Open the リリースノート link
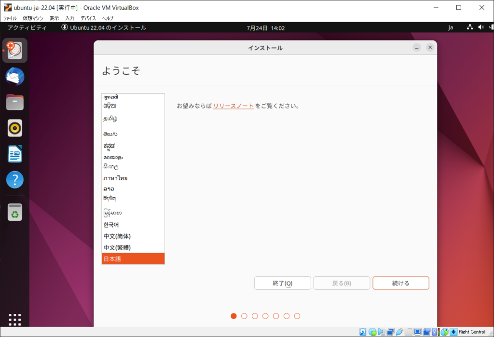The width and height of the screenshot is (494, 337). [x=233, y=106]
